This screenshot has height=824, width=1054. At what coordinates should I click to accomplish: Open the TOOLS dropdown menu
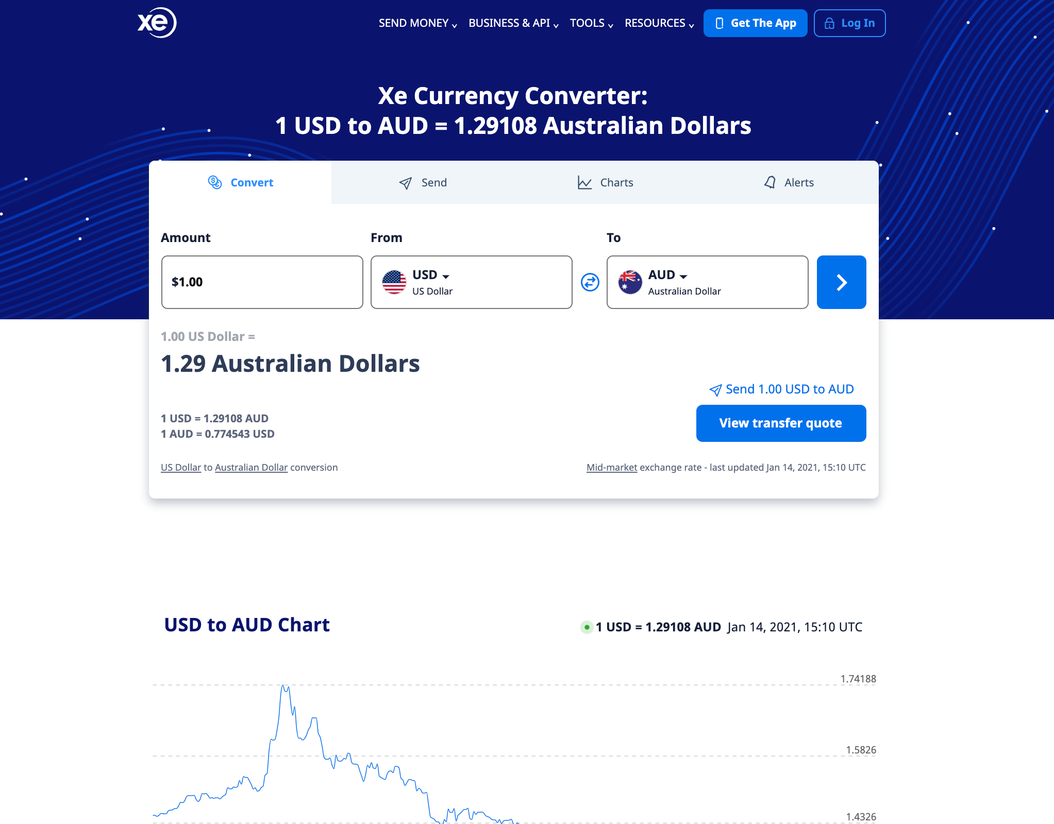[591, 23]
